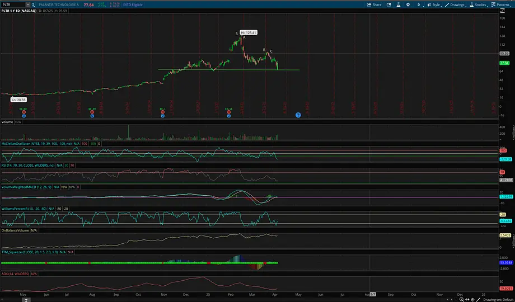Click the blue dividend marker near February
Viewport: 515px width, 302px height.
[x=228, y=115]
